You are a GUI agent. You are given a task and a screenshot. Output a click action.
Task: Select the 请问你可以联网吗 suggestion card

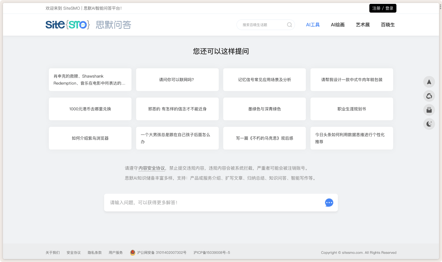[177, 80]
